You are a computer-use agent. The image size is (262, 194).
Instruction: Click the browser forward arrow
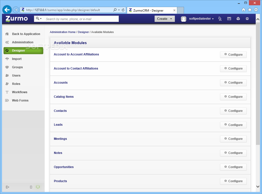[16, 10]
